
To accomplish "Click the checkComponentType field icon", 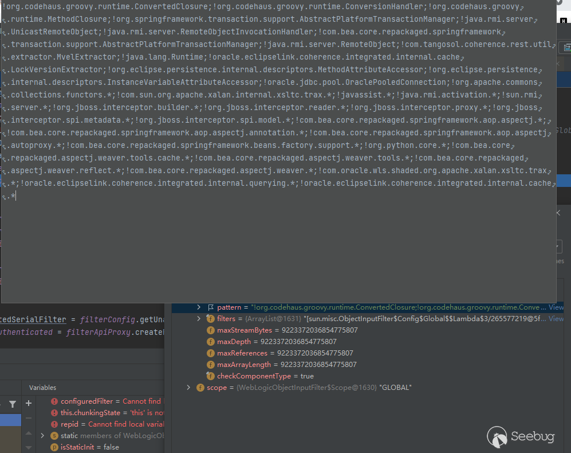I will [210, 376].
